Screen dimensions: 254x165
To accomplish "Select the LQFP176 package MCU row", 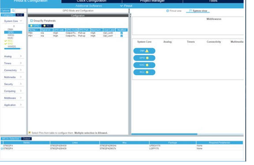I will 122,148.
